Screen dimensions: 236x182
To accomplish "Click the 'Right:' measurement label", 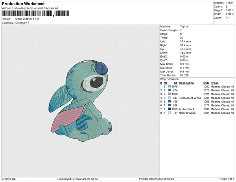I will click(x=164, y=45).
